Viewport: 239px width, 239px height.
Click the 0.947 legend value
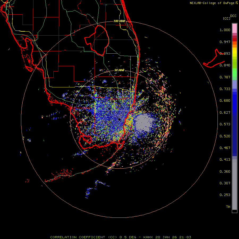coord(225,42)
